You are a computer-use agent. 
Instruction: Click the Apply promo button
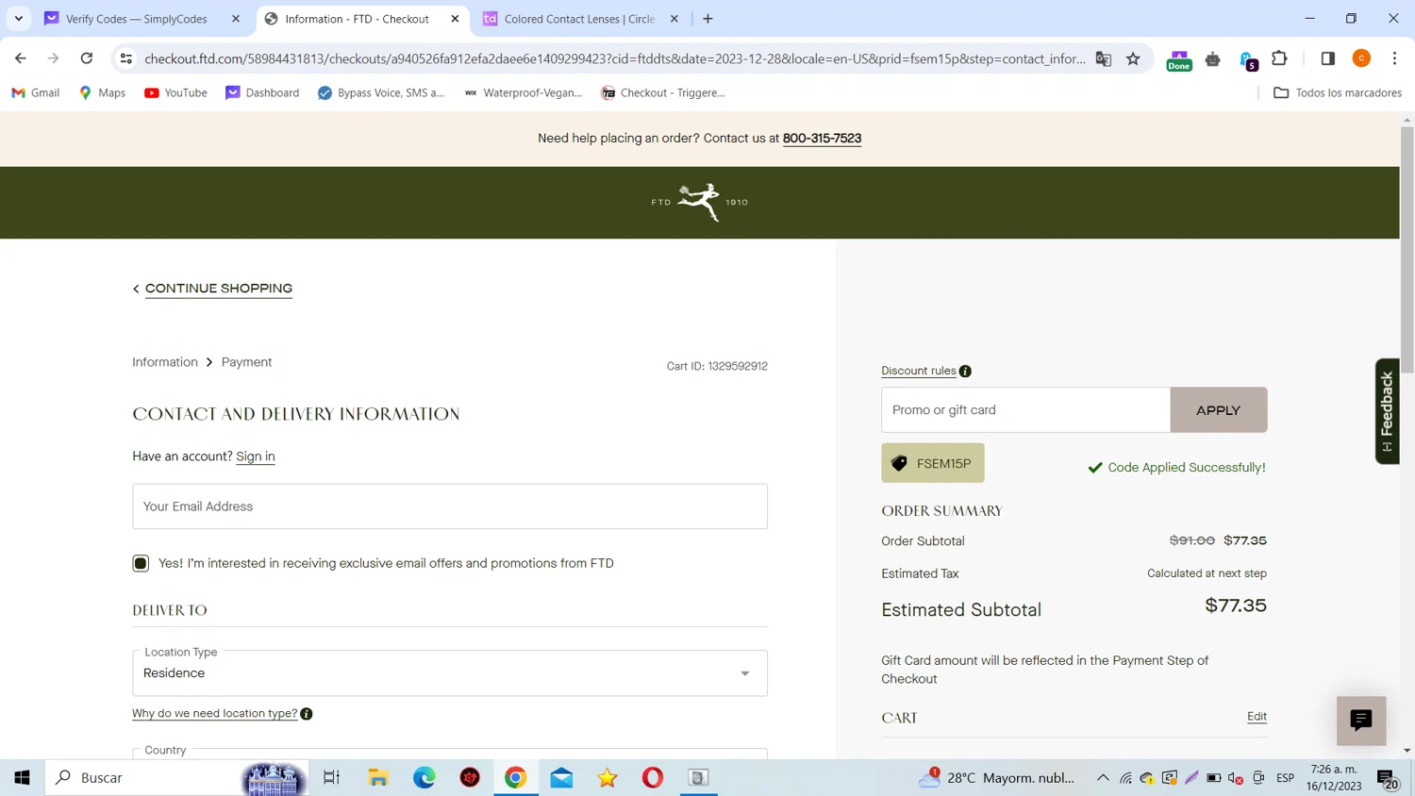(x=1218, y=410)
